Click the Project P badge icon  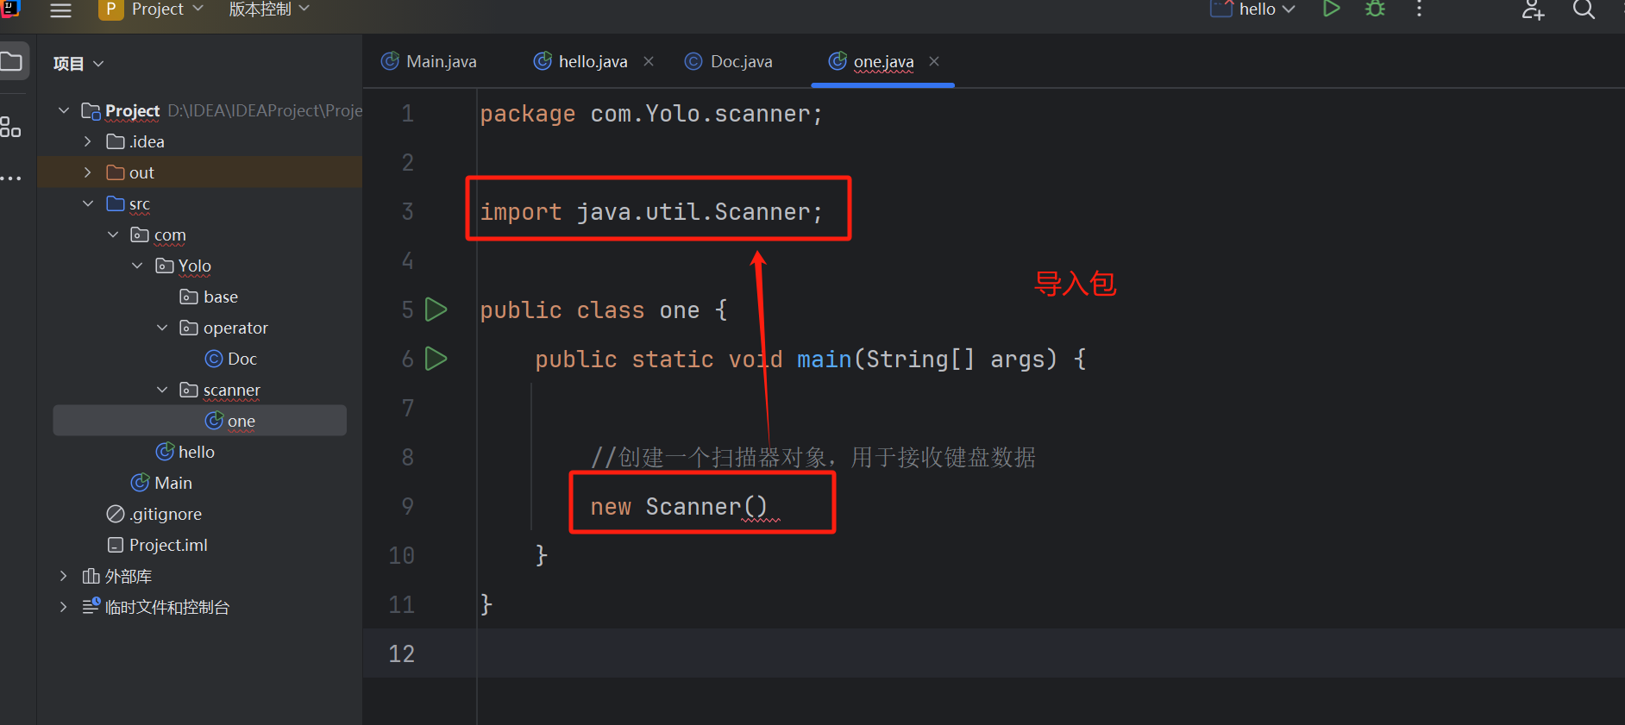(110, 9)
